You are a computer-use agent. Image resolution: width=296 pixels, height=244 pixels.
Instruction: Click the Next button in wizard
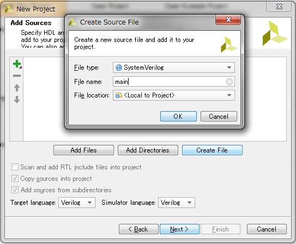pyautogui.click(x=179, y=229)
